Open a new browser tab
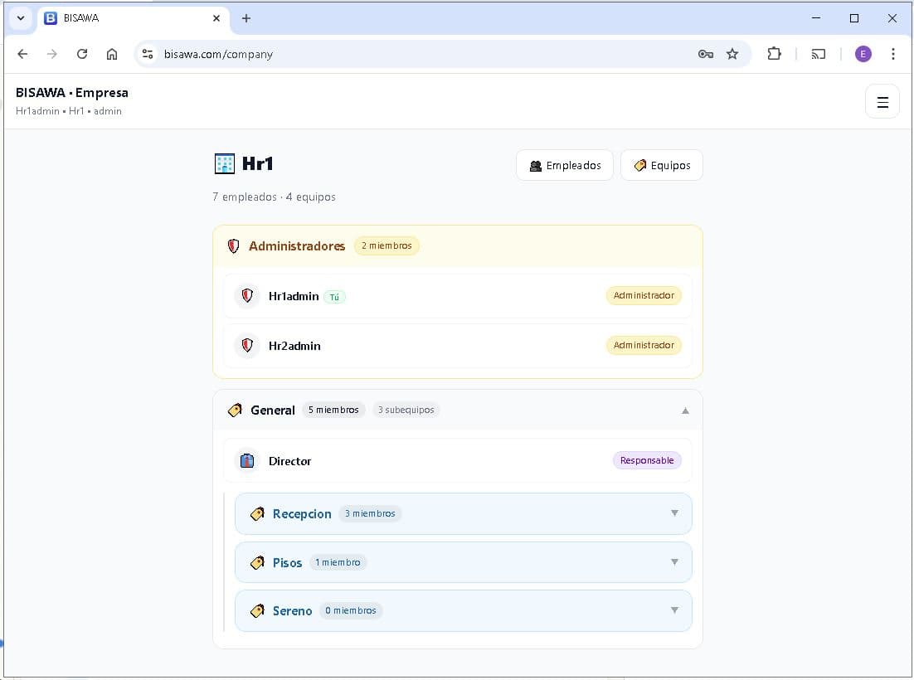 coord(246,18)
